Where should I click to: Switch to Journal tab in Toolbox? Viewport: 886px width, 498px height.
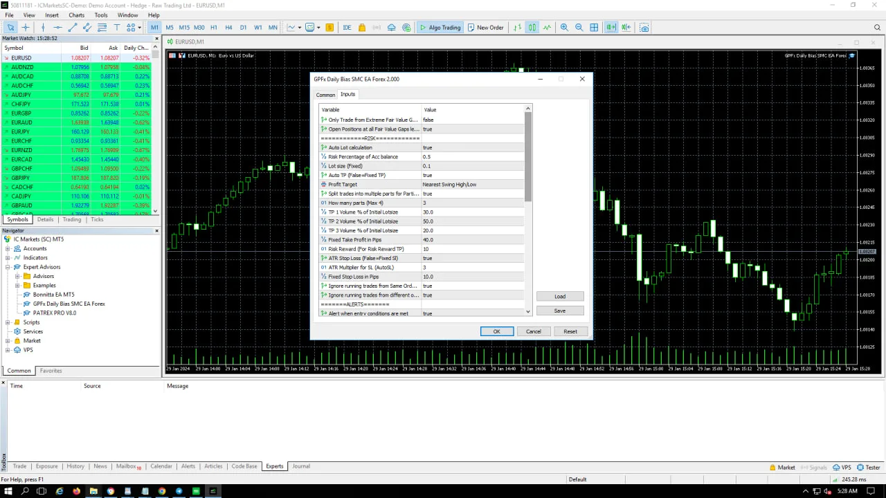click(301, 466)
